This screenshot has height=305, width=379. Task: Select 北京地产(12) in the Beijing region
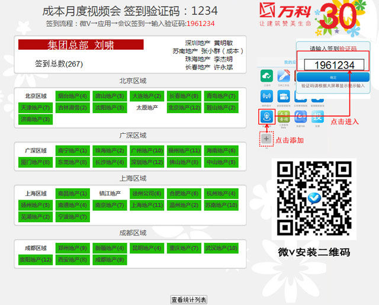(184, 108)
